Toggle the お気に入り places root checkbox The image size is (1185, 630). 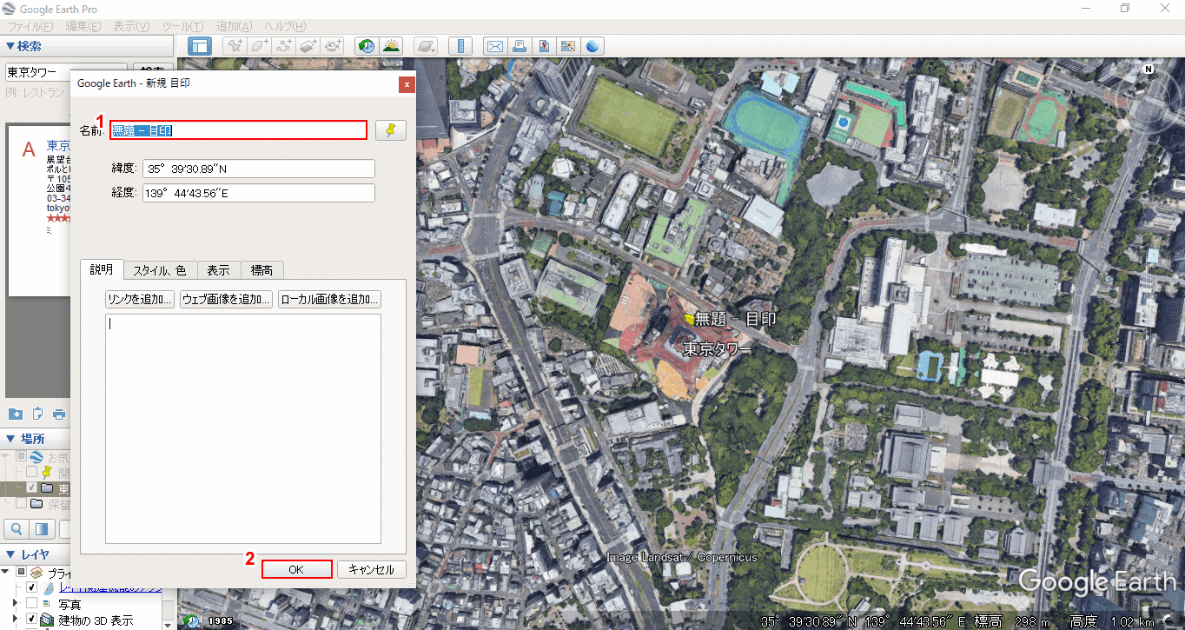pos(21,456)
